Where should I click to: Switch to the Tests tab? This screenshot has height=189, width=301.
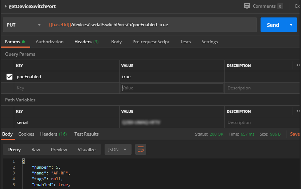tap(185, 42)
